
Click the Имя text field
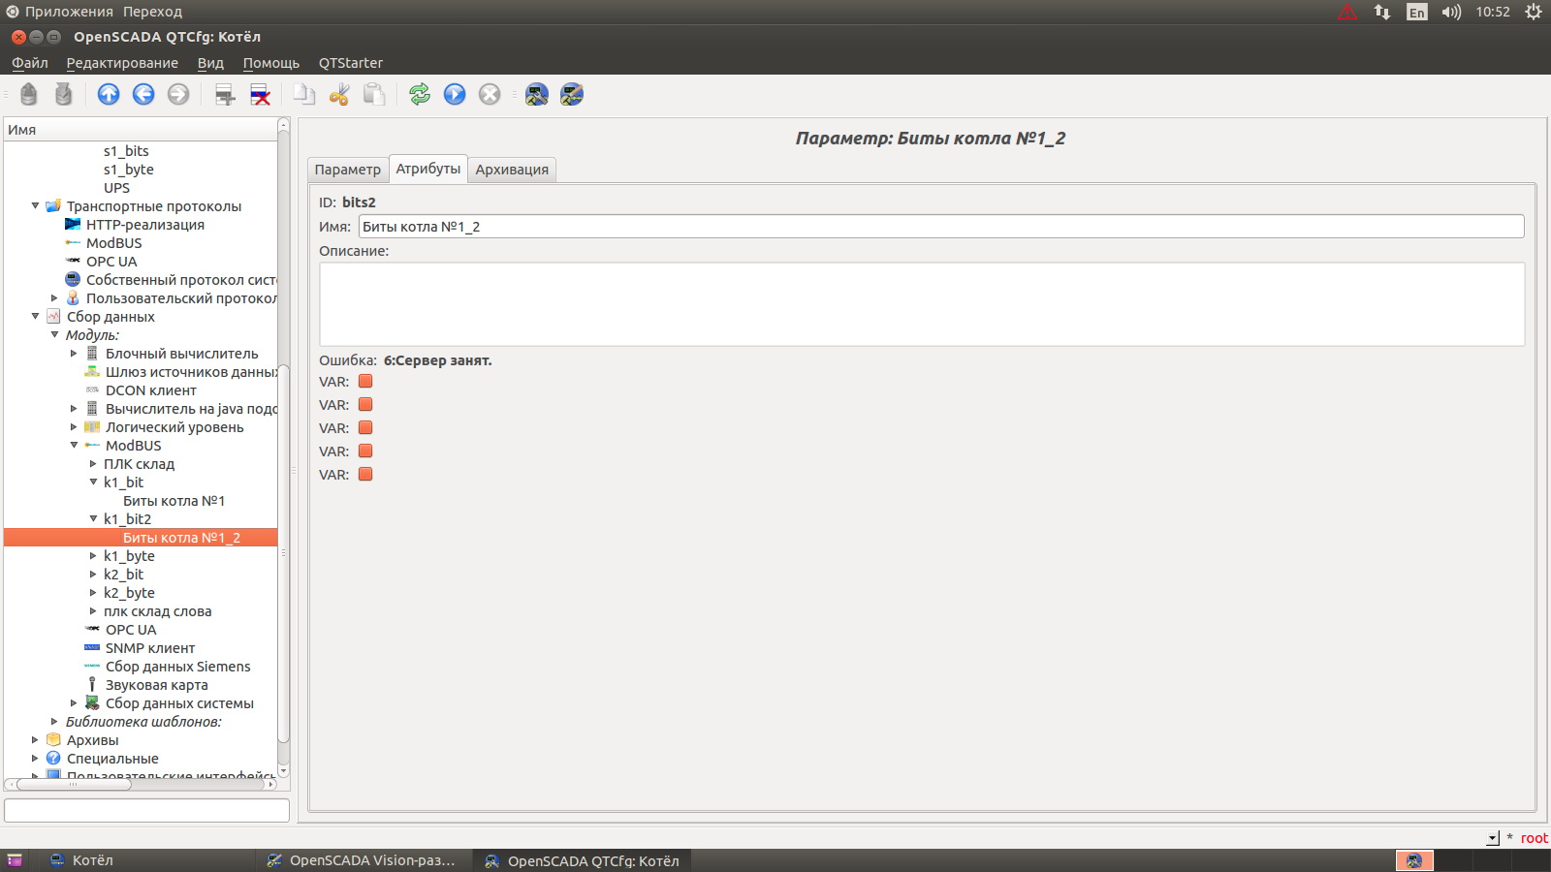[940, 227]
